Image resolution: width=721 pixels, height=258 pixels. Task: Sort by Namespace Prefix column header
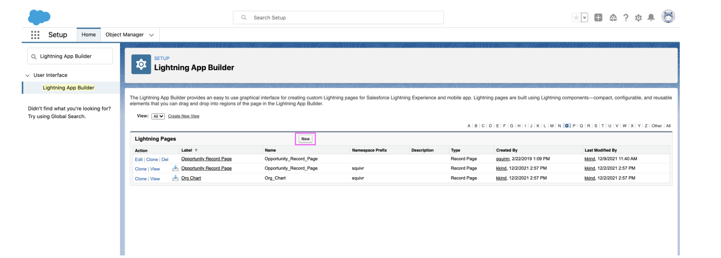click(369, 150)
